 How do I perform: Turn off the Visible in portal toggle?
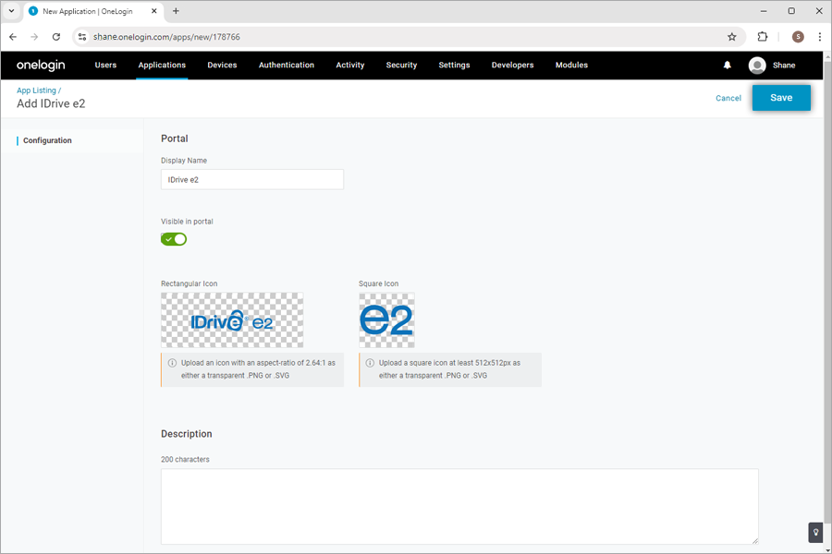pos(174,239)
